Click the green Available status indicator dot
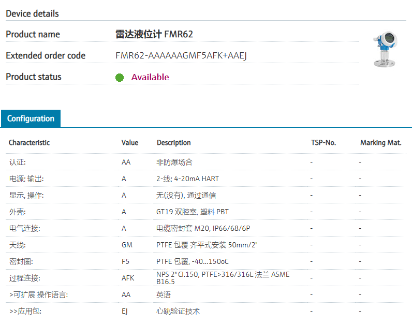Image resolution: width=412 pixels, height=325 pixels. (120, 78)
